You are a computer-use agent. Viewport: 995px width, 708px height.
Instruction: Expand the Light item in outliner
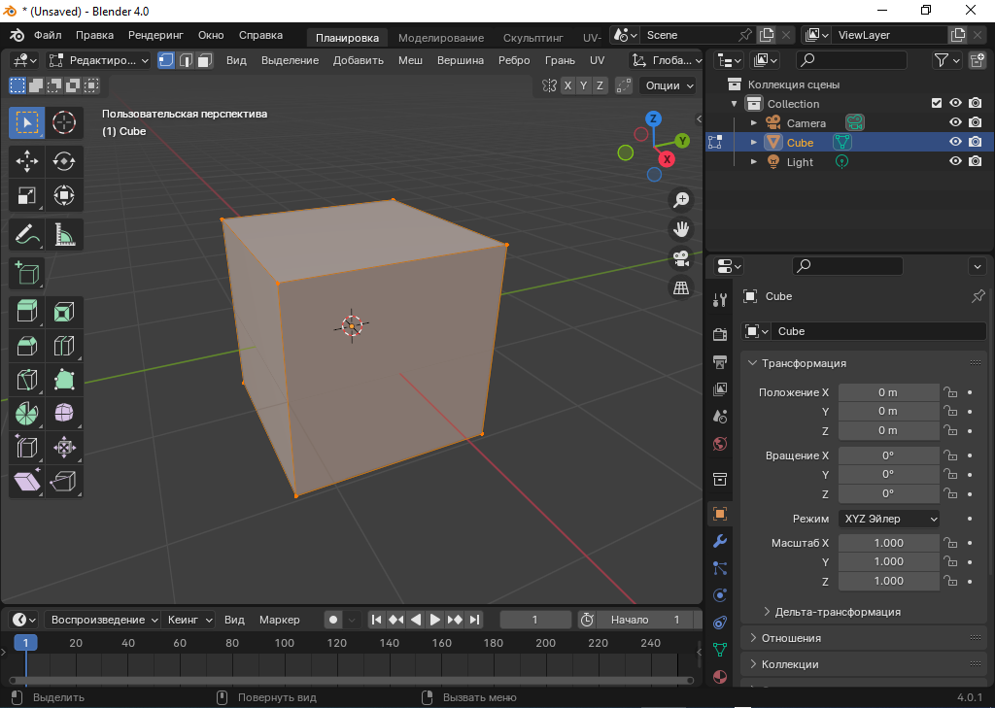coord(753,162)
